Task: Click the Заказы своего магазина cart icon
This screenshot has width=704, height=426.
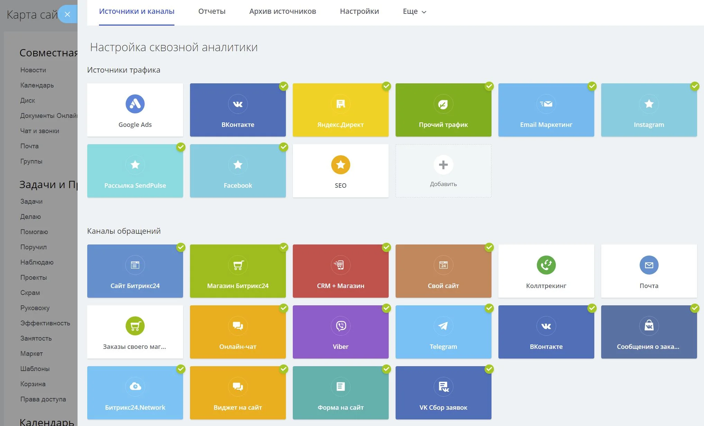Action: [135, 326]
